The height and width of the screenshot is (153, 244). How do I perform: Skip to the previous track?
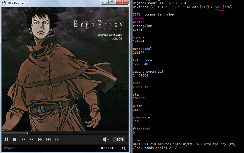tap(23, 139)
